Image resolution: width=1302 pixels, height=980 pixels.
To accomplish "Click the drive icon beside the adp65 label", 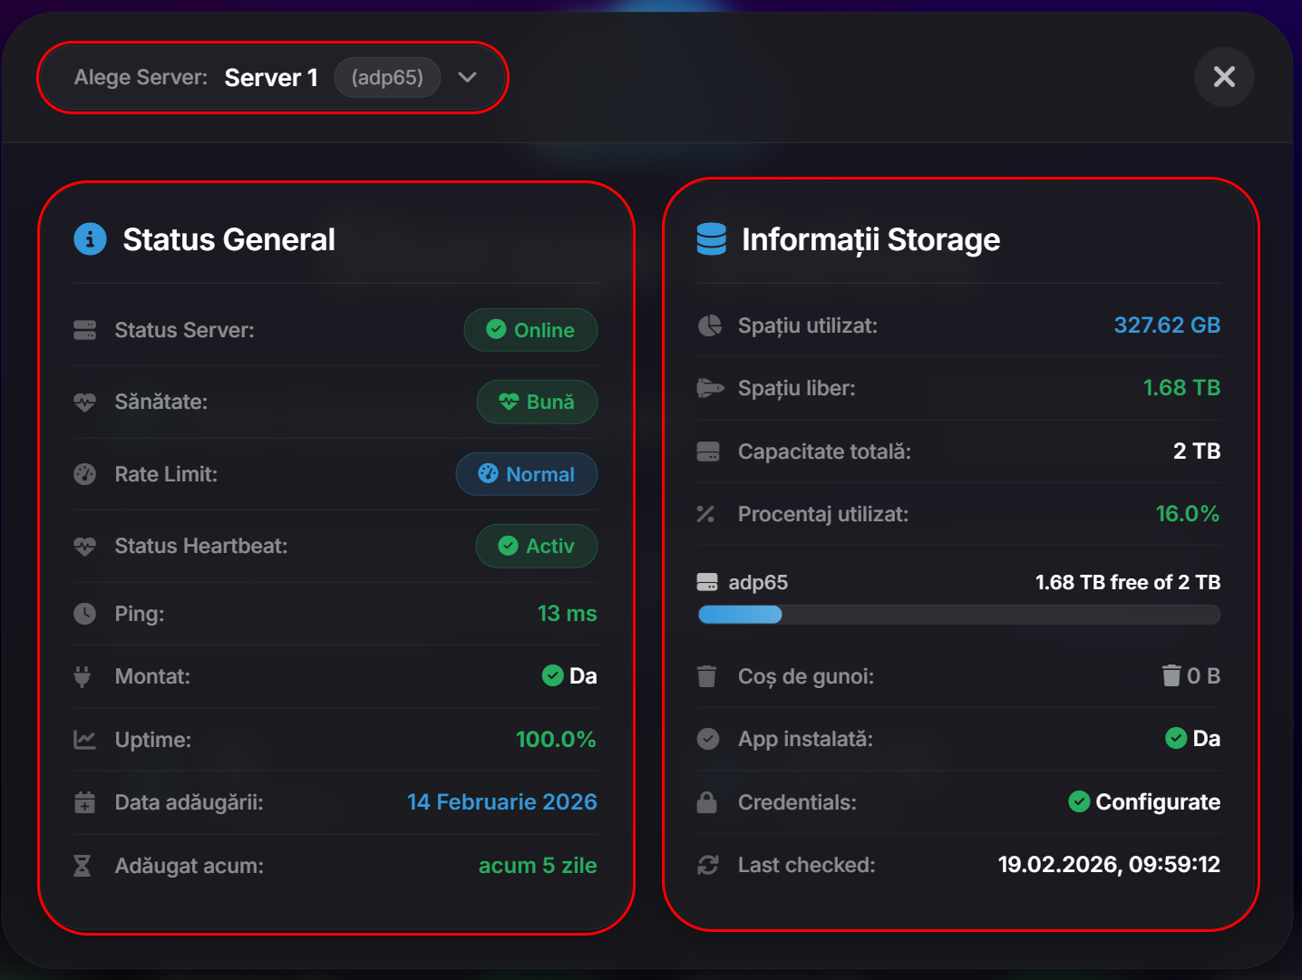I will click(707, 582).
